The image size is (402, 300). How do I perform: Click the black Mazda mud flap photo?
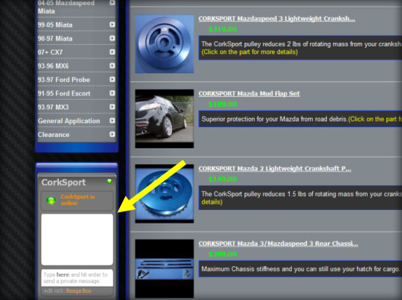pyautogui.click(x=165, y=119)
